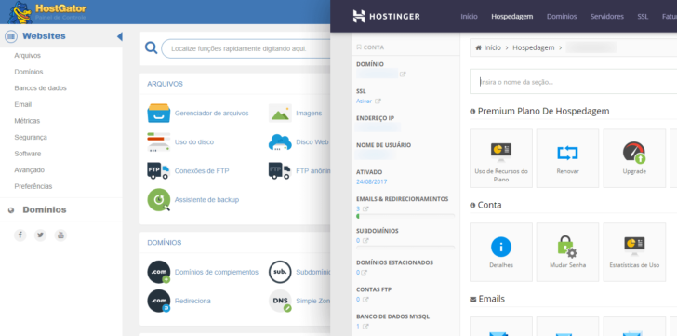Select Preferências in HostGator sidebar

pos(33,186)
